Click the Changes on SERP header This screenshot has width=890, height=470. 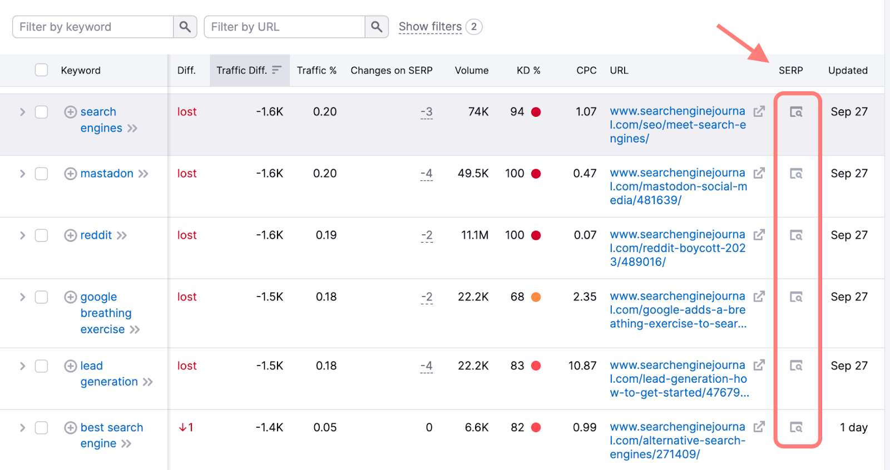click(x=392, y=71)
